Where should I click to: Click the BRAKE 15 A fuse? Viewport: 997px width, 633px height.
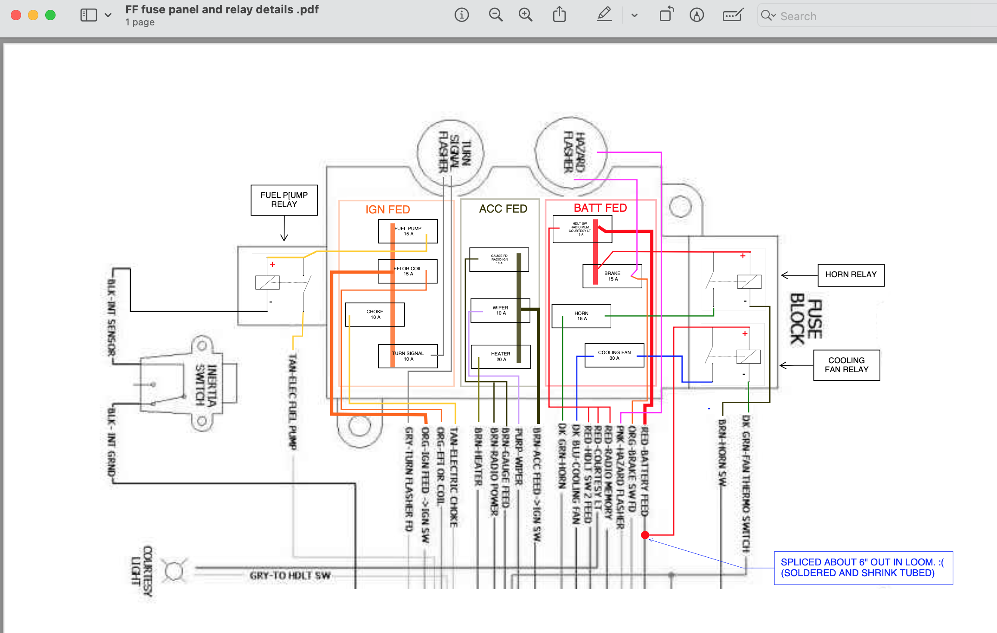pos(612,276)
